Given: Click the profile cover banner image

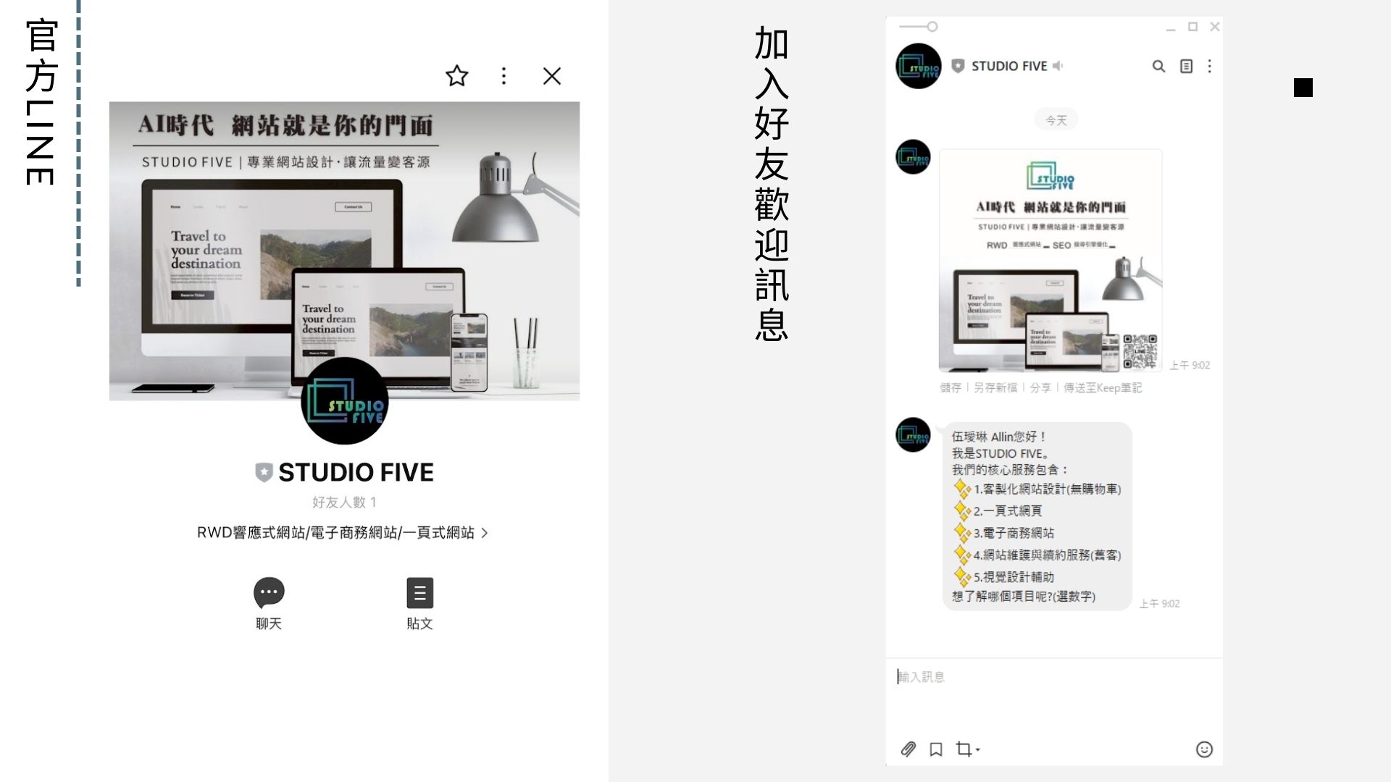Looking at the screenshot, I should pos(344,251).
